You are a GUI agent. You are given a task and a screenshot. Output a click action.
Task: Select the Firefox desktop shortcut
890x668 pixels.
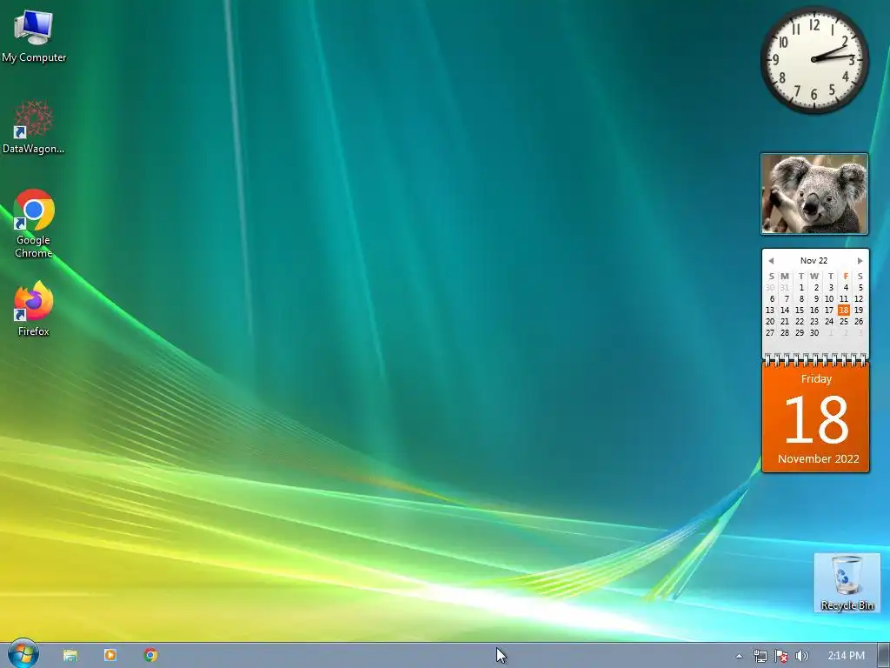tap(34, 309)
